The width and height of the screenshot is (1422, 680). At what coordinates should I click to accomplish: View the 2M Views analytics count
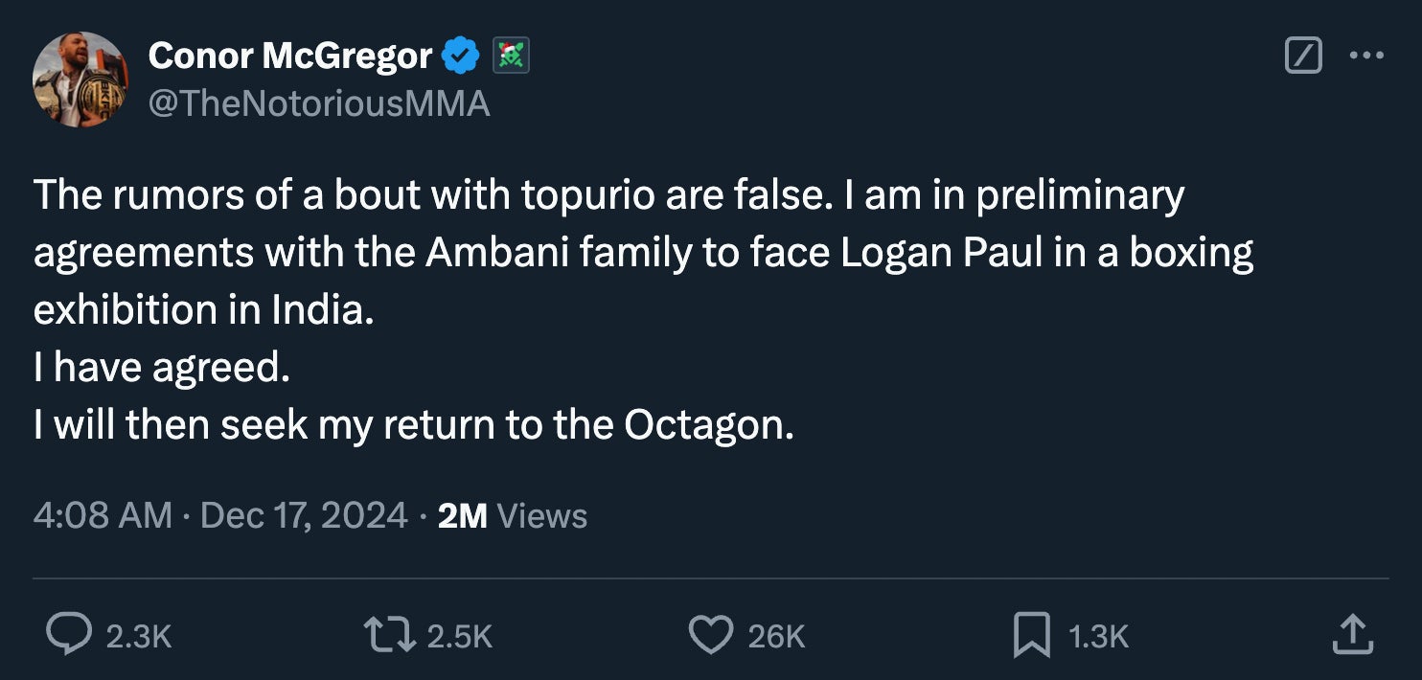512,516
